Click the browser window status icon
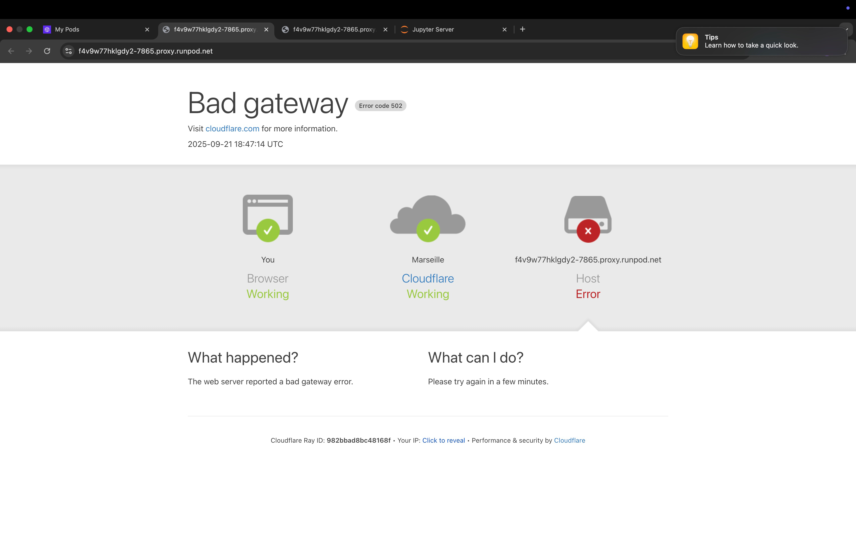 point(268,218)
